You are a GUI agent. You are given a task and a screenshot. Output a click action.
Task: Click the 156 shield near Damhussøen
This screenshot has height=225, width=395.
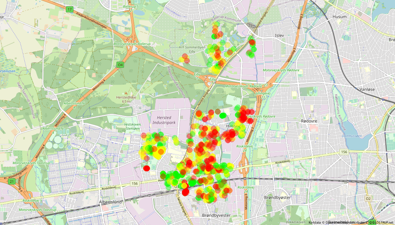[344, 152]
